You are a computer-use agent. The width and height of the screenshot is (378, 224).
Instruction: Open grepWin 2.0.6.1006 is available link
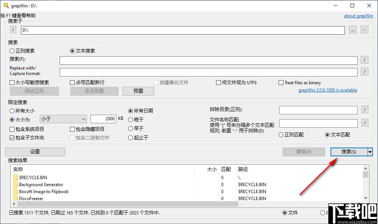coord(328,90)
